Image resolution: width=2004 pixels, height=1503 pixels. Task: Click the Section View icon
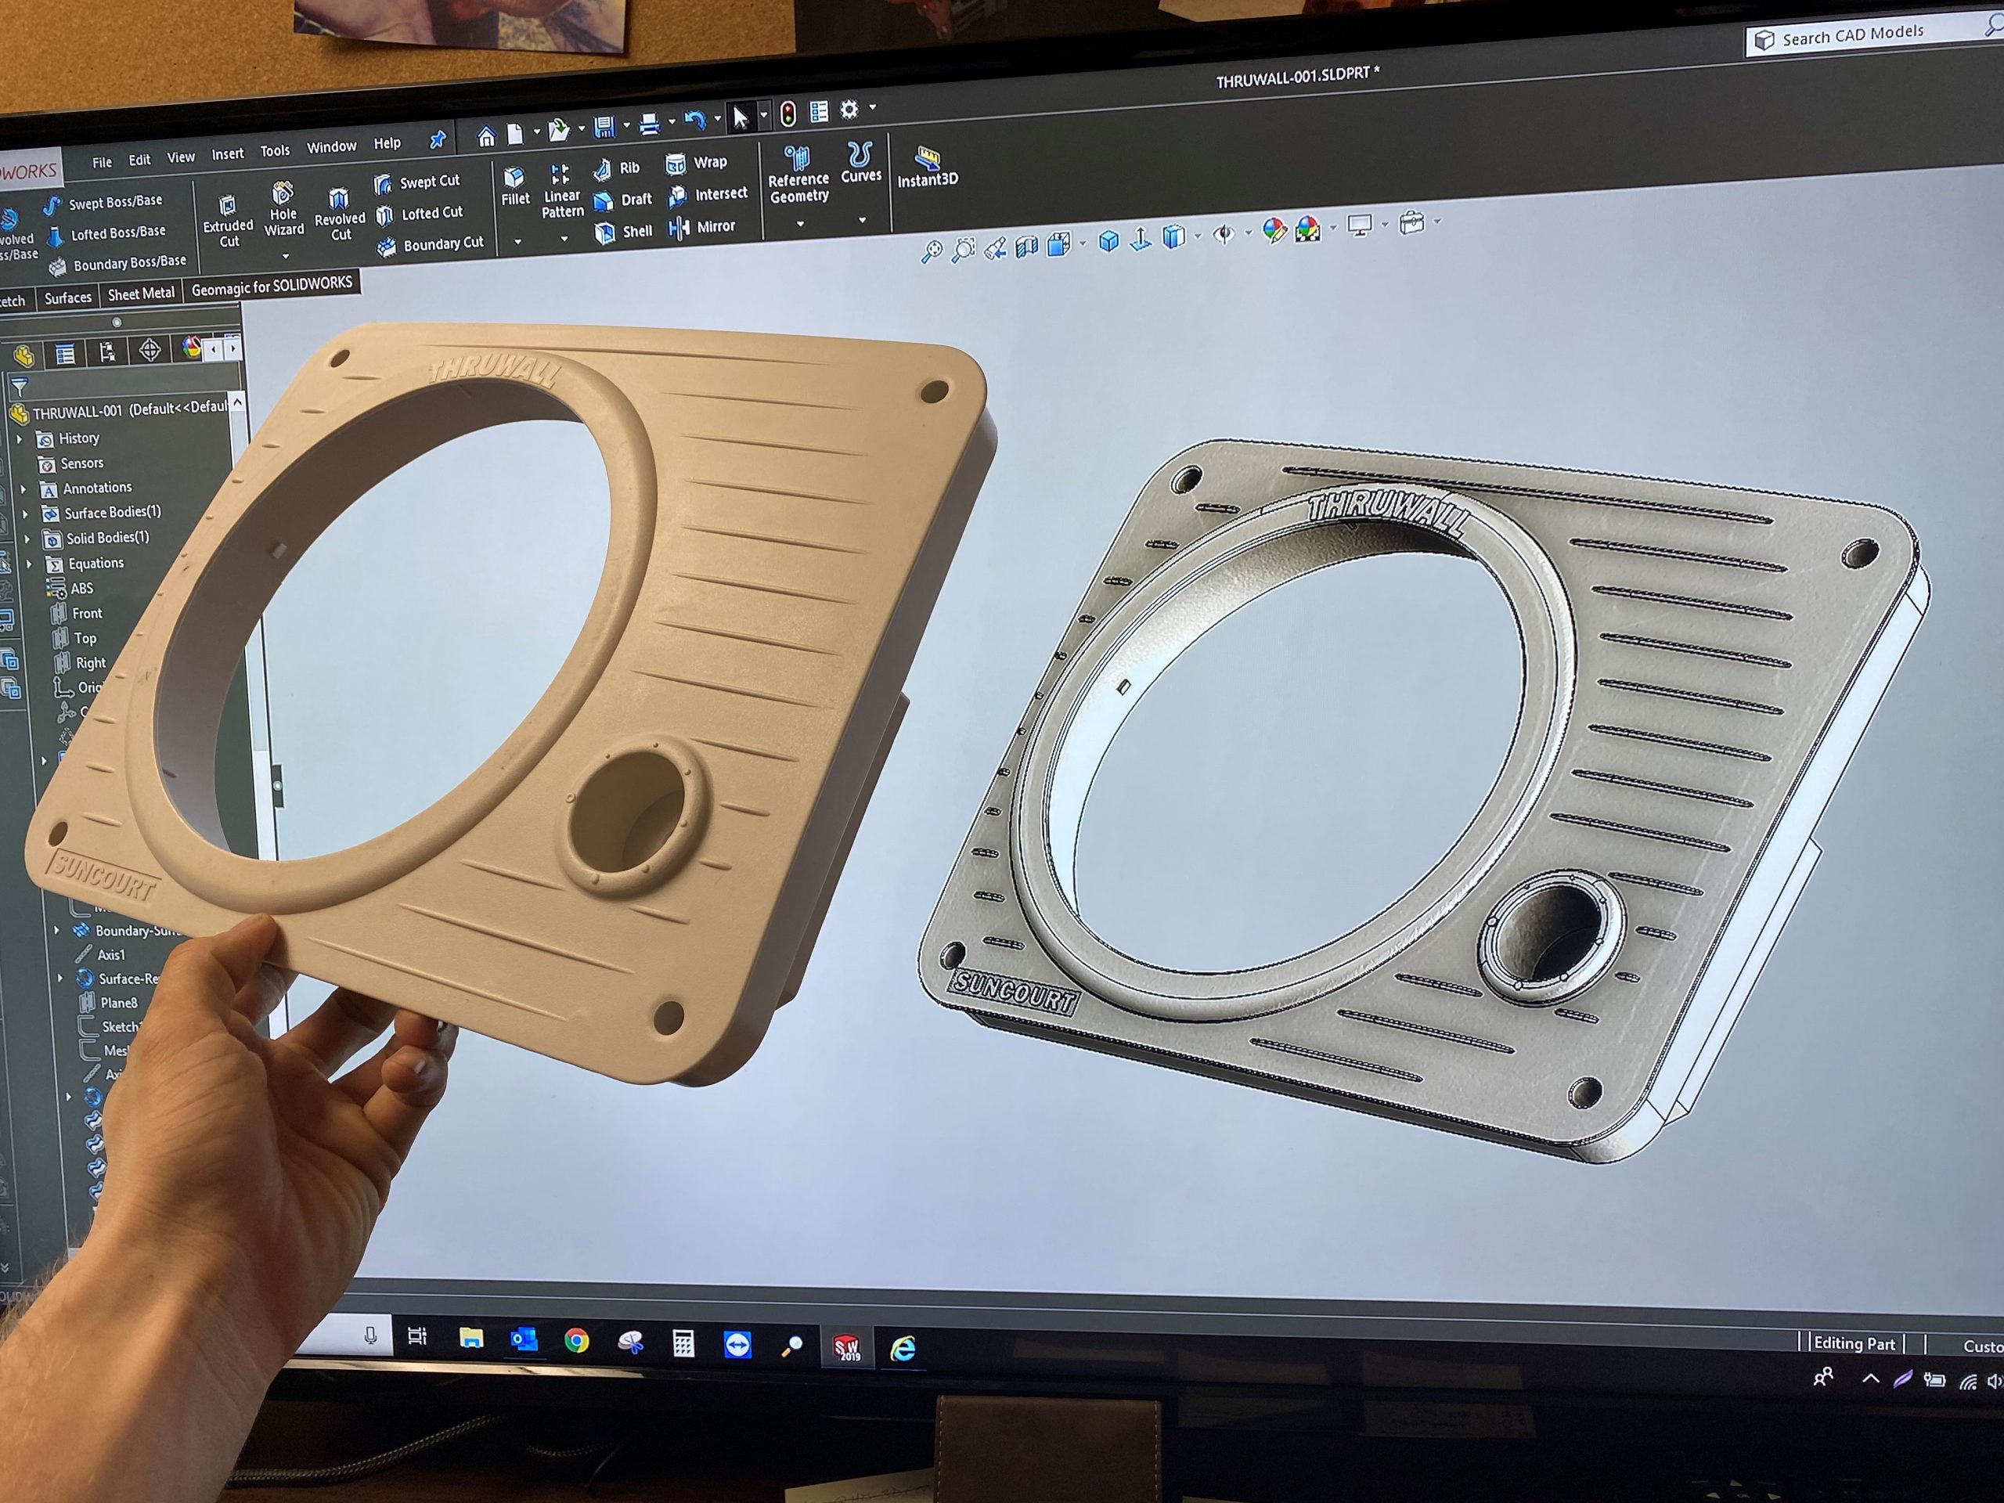(x=1026, y=246)
